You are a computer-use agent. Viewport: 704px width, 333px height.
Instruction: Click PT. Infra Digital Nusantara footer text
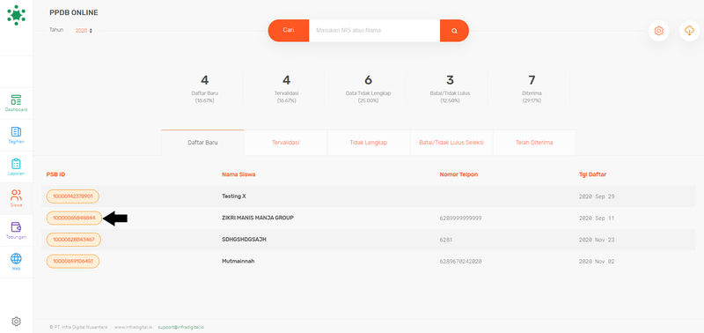(x=78, y=327)
